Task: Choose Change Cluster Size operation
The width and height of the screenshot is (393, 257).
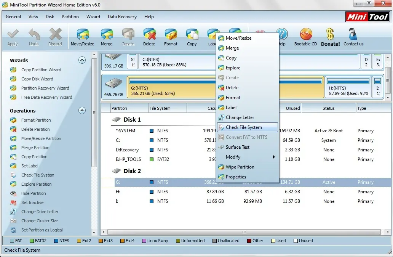Action: point(40,221)
